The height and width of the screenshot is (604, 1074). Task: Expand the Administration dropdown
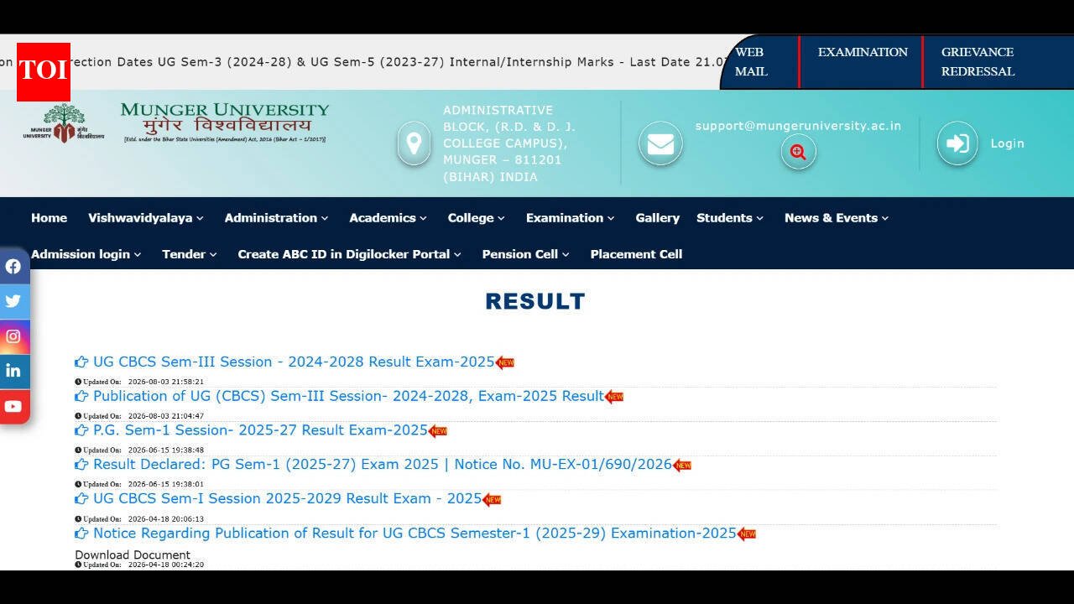[276, 217]
